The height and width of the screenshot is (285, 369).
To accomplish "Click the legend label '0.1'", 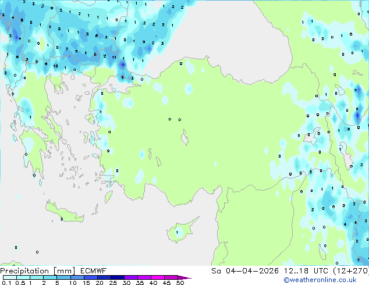I will [6, 283].
